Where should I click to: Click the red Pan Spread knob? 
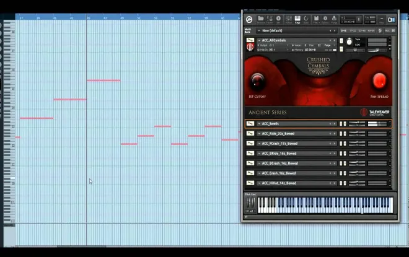(379, 81)
